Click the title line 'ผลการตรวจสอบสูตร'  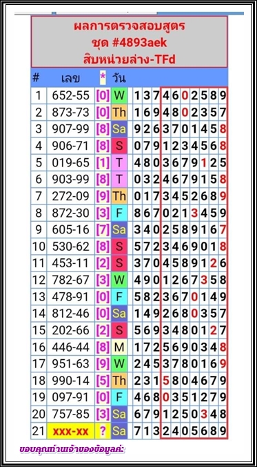tap(130, 26)
